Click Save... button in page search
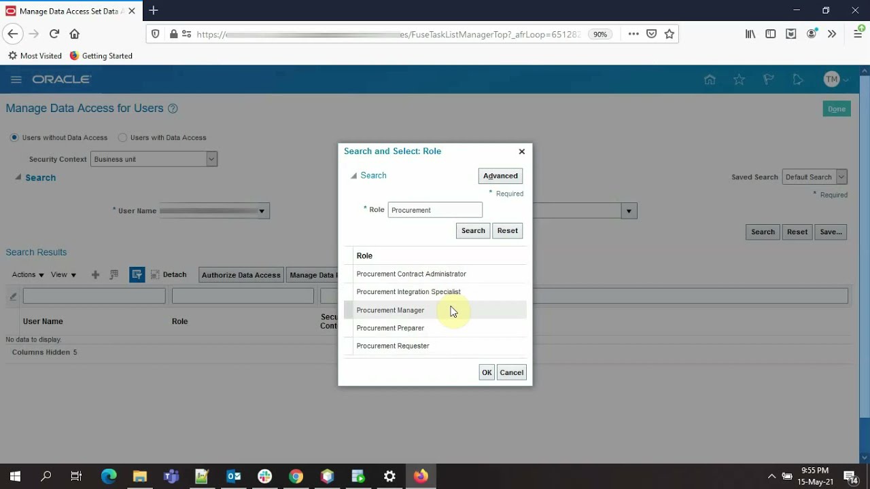 tap(831, 232)
